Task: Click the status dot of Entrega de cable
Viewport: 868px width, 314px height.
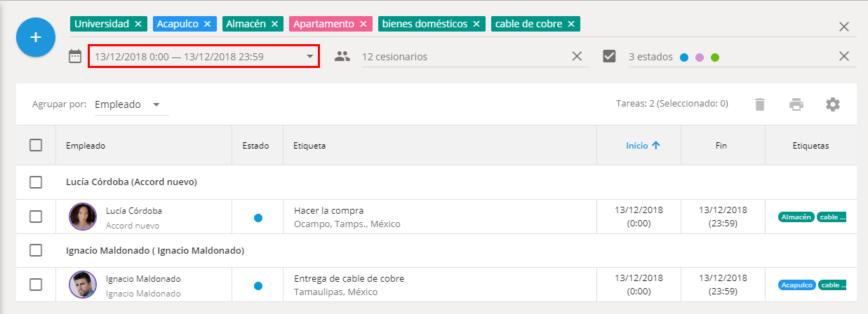Action: point(258,286)
